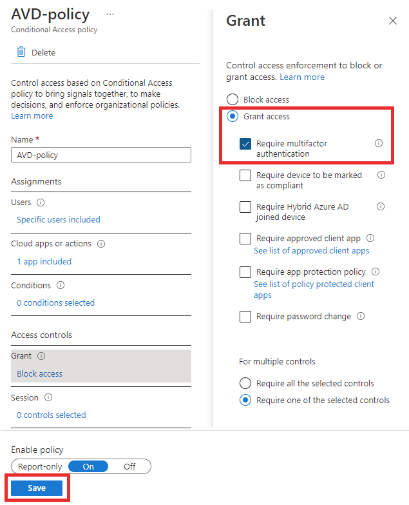Click the Conditional Access policy subtitle
The image size is (409, 505).
pyautogui.click(x=54, y=30)
